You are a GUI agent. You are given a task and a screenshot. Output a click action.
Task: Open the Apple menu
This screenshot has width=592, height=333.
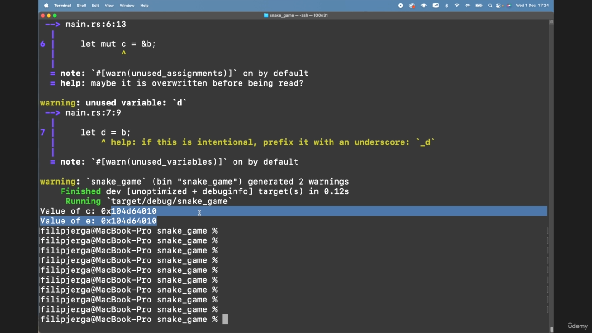[x=46, y=6]
